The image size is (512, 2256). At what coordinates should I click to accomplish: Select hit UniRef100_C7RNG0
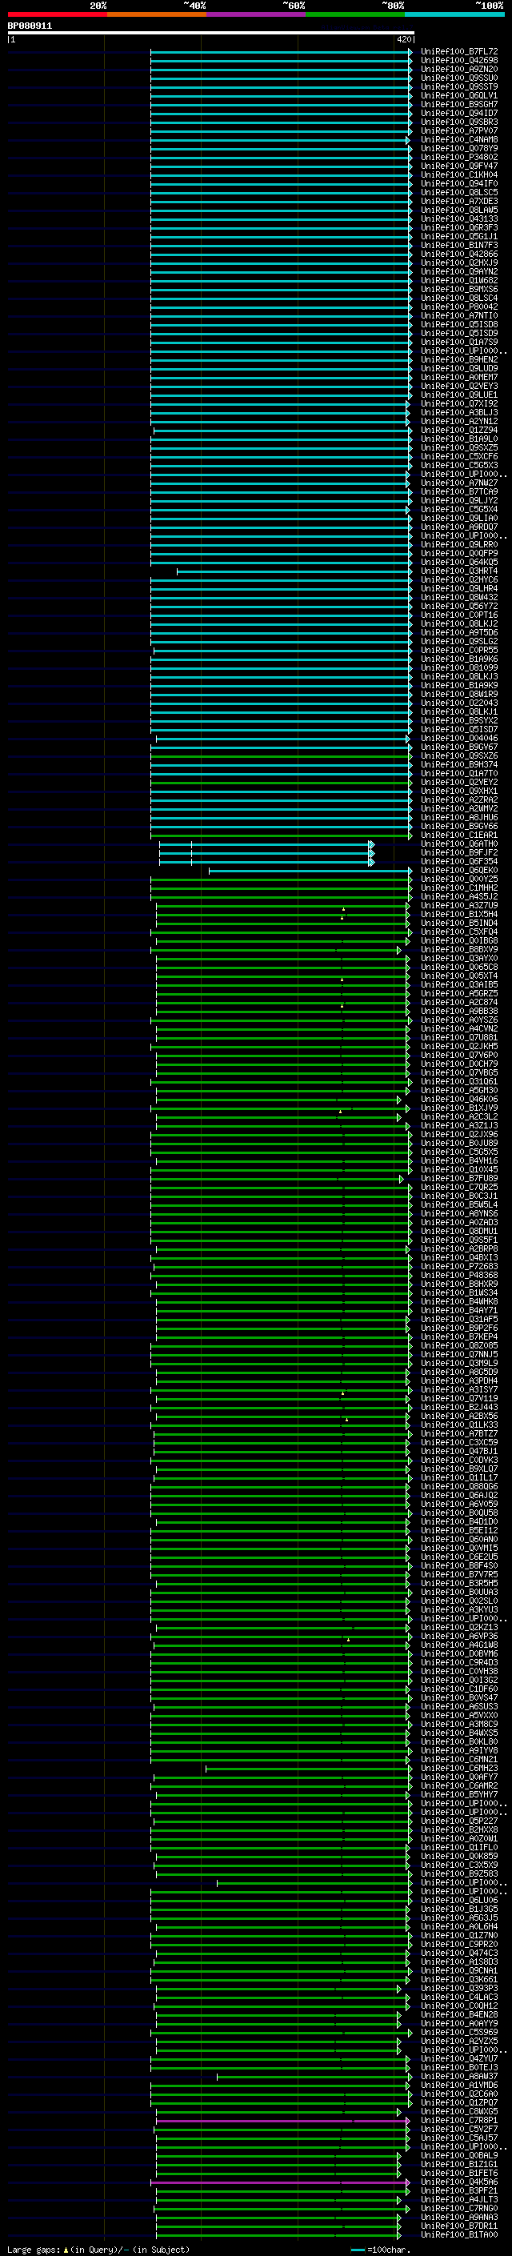pyautogui.click(x=459, y=2209)
